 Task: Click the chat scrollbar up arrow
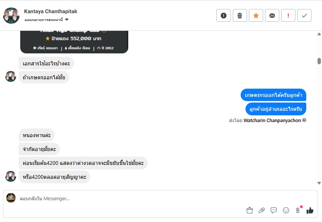319,34
